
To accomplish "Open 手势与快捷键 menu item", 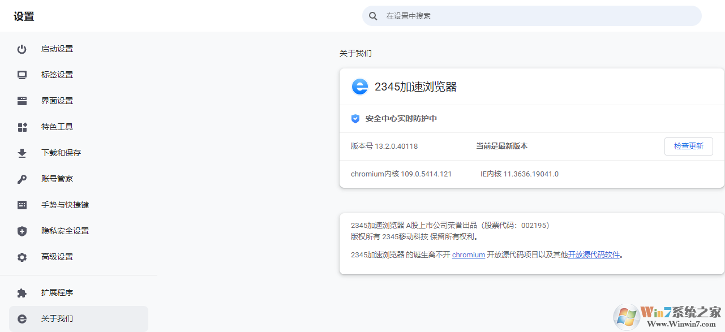I will [x=79, y=205].
